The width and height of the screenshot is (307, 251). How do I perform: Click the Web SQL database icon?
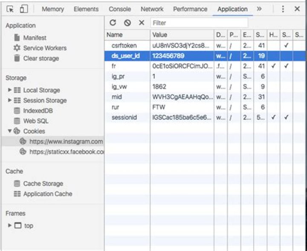pos(17,121)
